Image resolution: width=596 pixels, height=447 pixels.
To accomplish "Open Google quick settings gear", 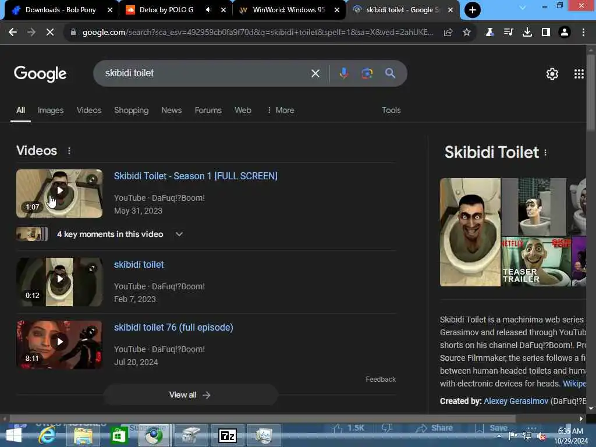I will pyautogui.click(x=552, y=74).
